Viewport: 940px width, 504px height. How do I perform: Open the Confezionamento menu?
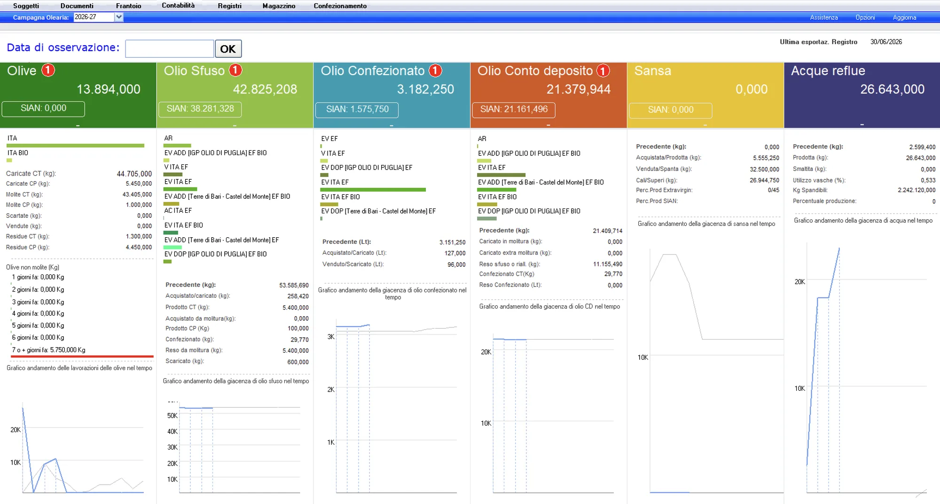340,6
